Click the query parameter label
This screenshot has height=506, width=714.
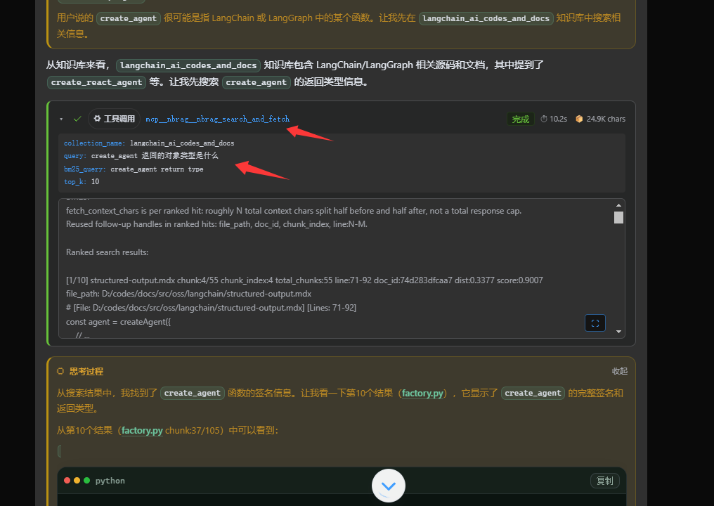point(76,156)
